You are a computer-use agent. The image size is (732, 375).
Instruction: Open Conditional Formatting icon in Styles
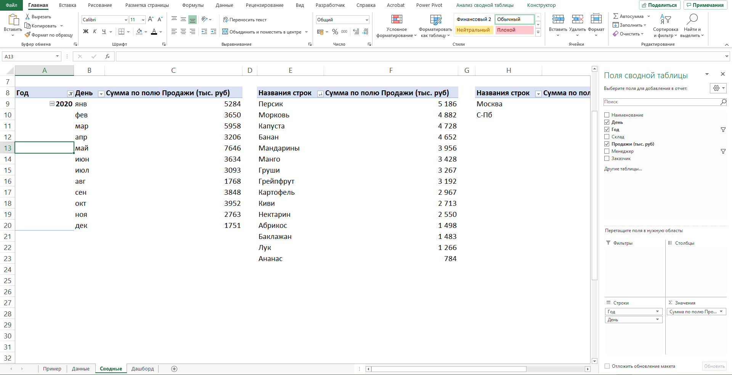pos(396,20)
